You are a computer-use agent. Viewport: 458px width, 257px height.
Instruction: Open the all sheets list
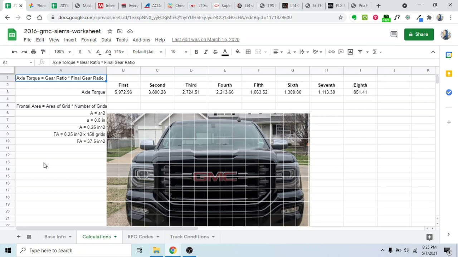point(29,237)
